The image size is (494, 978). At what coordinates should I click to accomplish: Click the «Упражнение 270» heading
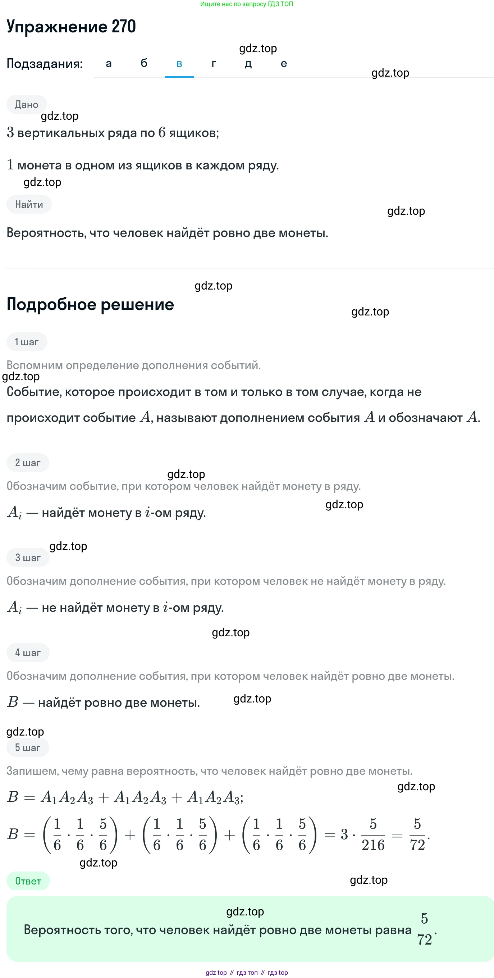click(x=71, y=27)
